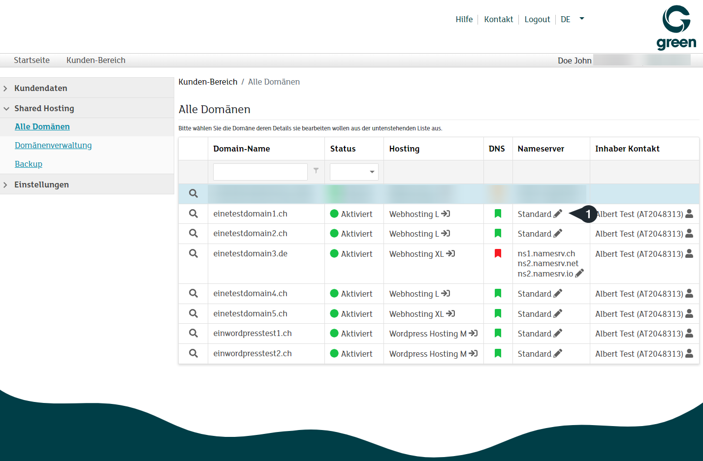This screenshot has height=461, width=703.
Task: Open the red DNS flag for einetestdomain3.de
Action: [x=498, y=253]
